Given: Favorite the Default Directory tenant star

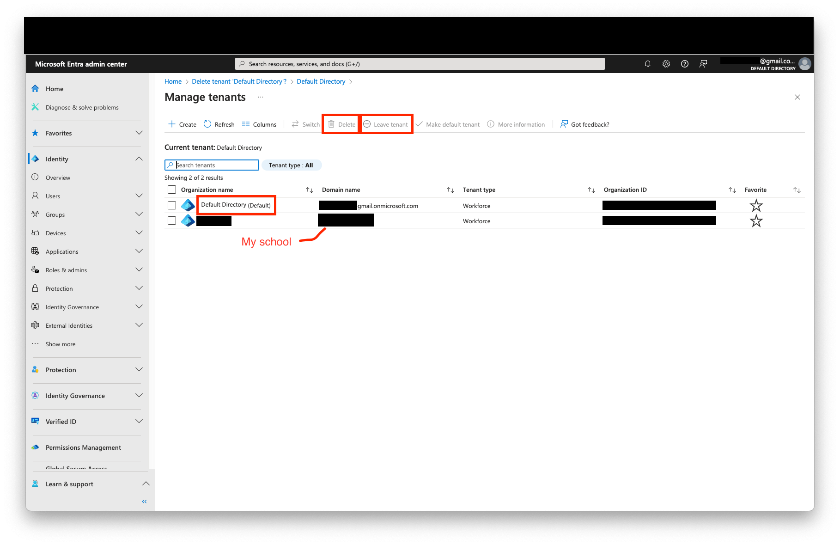Looking at the screenshot, I should point(756,205).
